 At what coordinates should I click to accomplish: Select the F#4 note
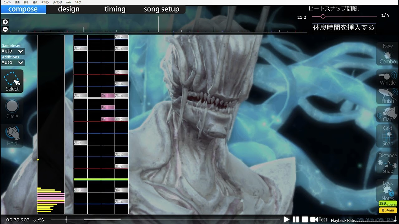[x=122, y=119]
